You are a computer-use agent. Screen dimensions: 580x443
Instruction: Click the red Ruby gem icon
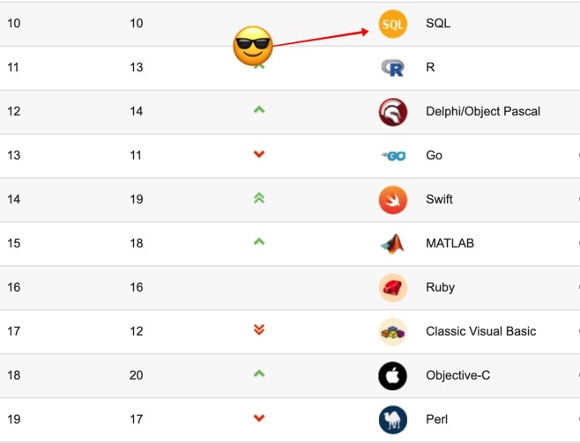393,288
